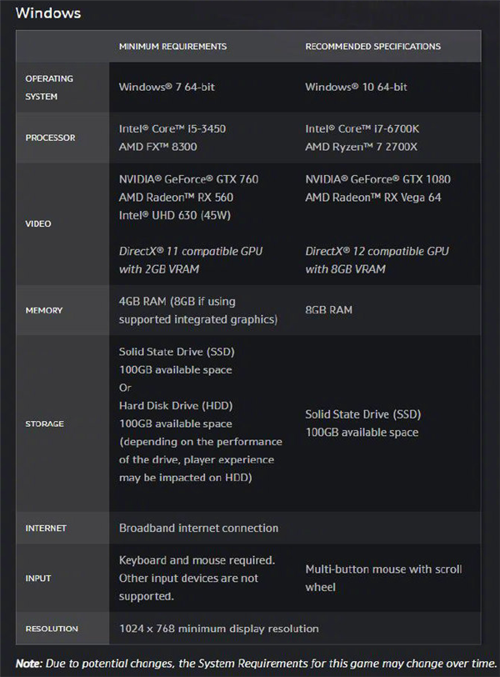Click the Broadband internet connection text

point(198,528)
